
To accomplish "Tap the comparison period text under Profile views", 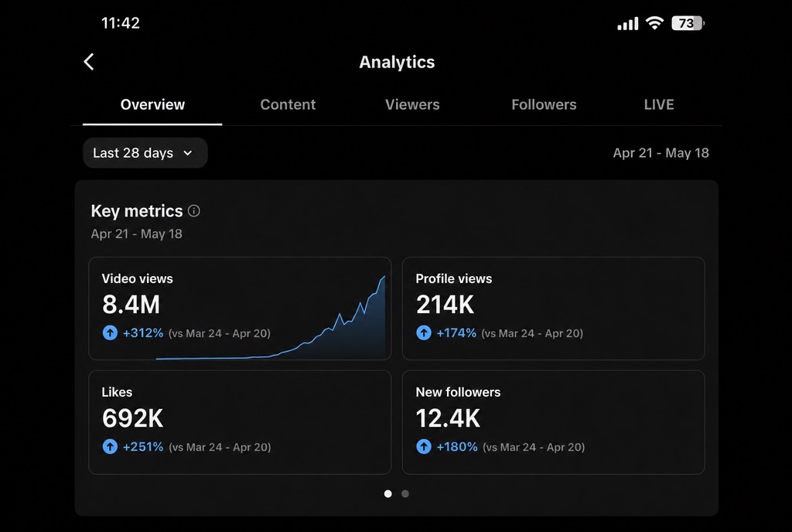I will 532,333.
